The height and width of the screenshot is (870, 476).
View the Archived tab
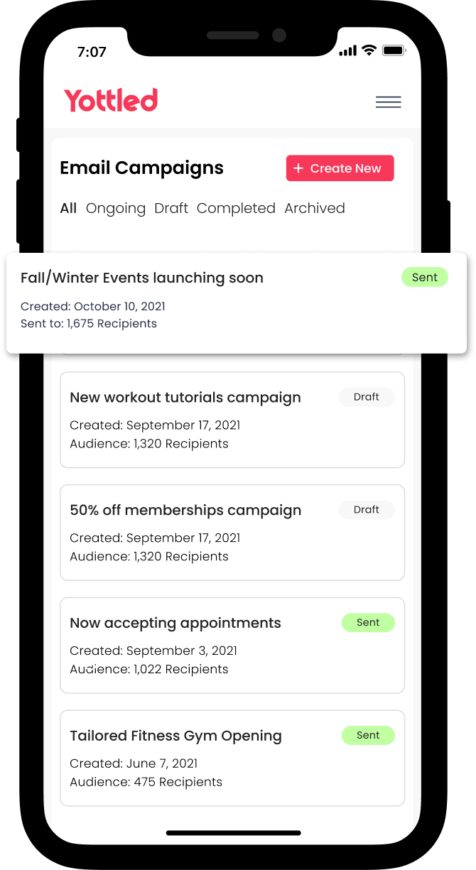coord(315,208)
